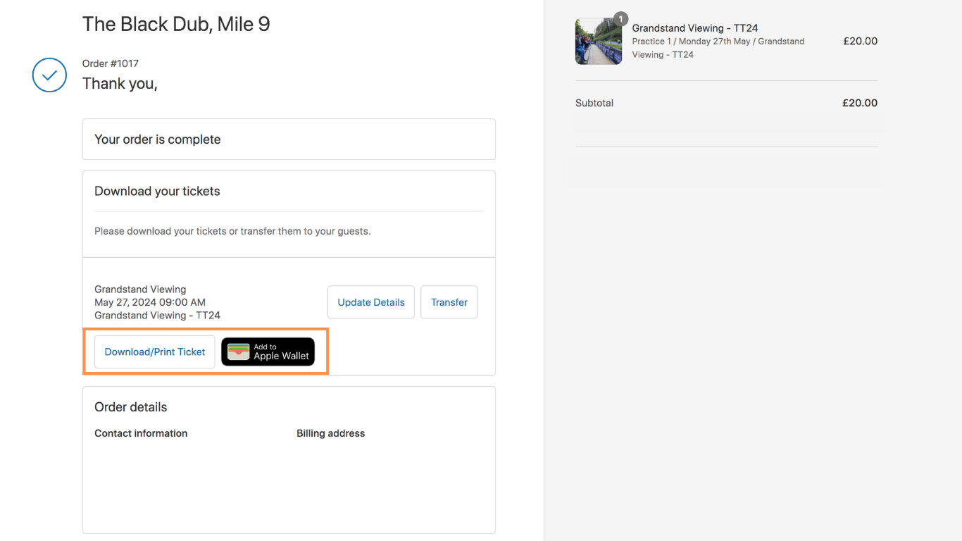962x541 pixels.
Task: Click the store title The Black Dub, Mile 9
Action: click(x=176, y=24)
